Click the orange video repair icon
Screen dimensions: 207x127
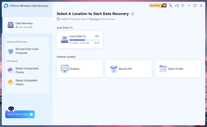(11, 82)
